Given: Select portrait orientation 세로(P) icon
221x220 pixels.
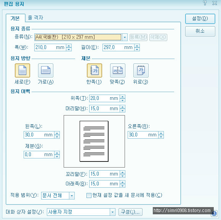Looking at the screenshot, I should click(x=22, y=70).
